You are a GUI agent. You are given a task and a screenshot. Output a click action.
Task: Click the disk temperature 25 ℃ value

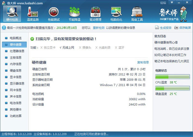point(173,94)
